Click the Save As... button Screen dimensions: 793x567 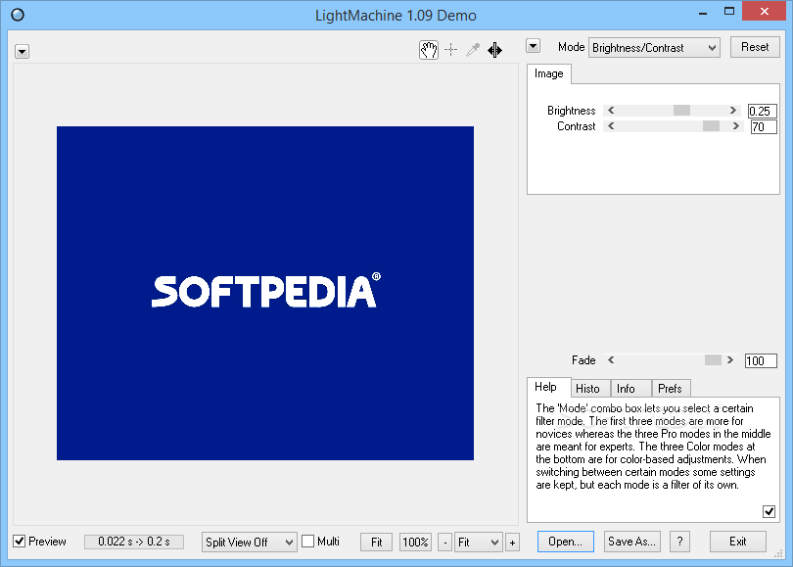(631, 542)
